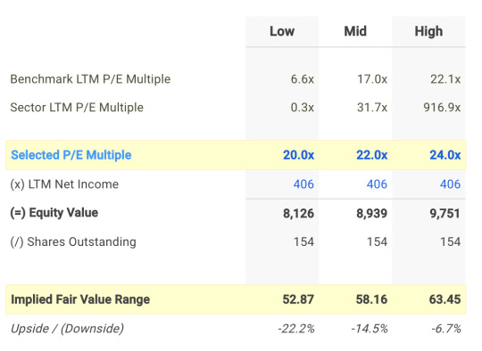482x351 pixels.
Task: Select the Mid column header
Action: (x=355, y=31)
